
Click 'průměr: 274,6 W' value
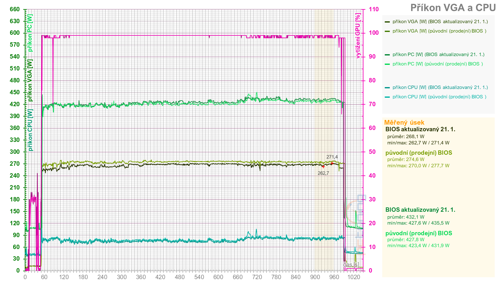(406, 159)
